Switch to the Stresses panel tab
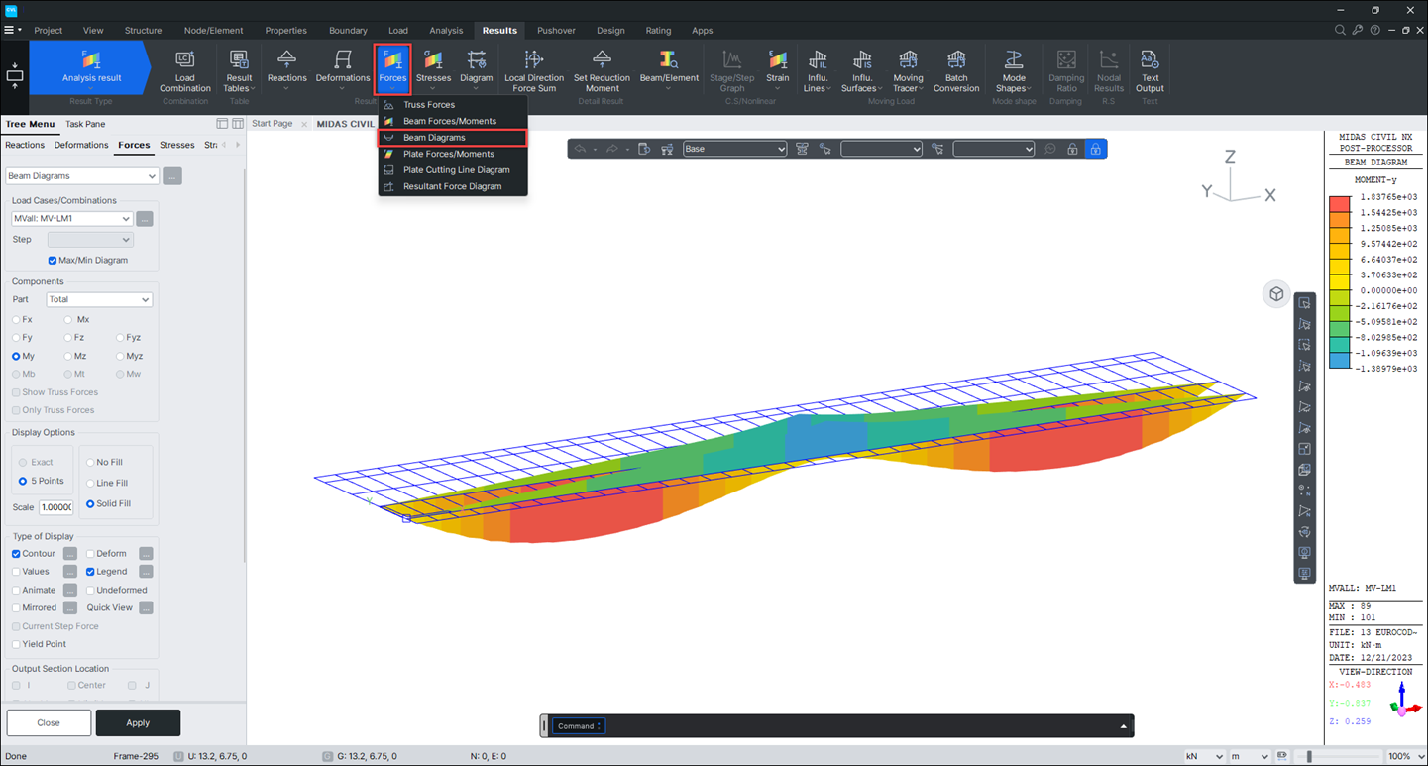This screenshot has width=1428, height=766. coord(177,145)
